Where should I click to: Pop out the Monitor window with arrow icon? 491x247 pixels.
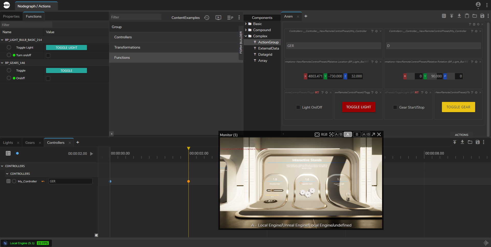[x=373, y=134]
